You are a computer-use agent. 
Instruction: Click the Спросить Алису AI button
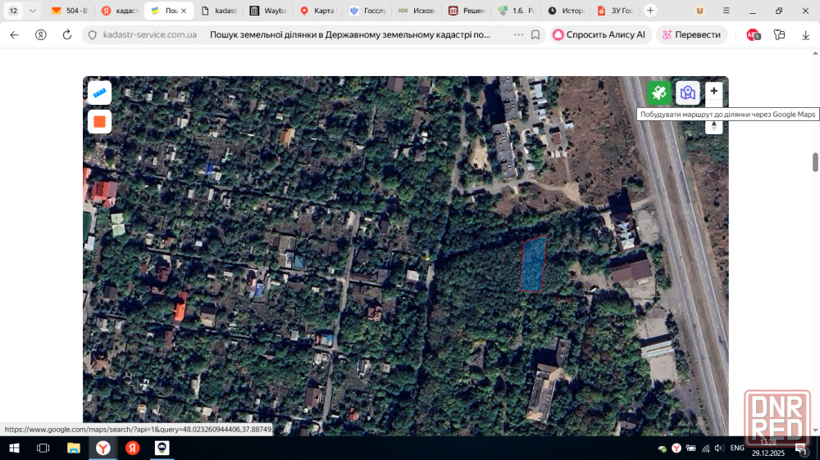[599, 35]
